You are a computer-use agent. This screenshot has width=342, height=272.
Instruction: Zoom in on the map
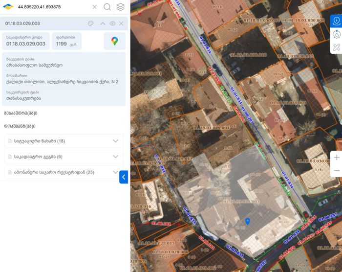pyautogui.click(x=337, y=158)
